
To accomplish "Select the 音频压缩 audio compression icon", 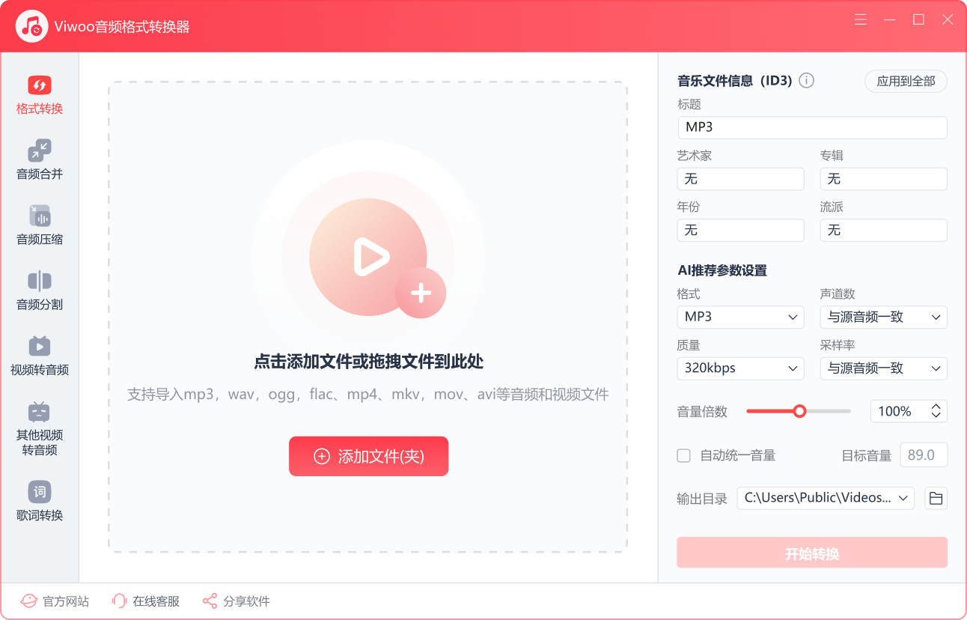I will pos(40,216).
